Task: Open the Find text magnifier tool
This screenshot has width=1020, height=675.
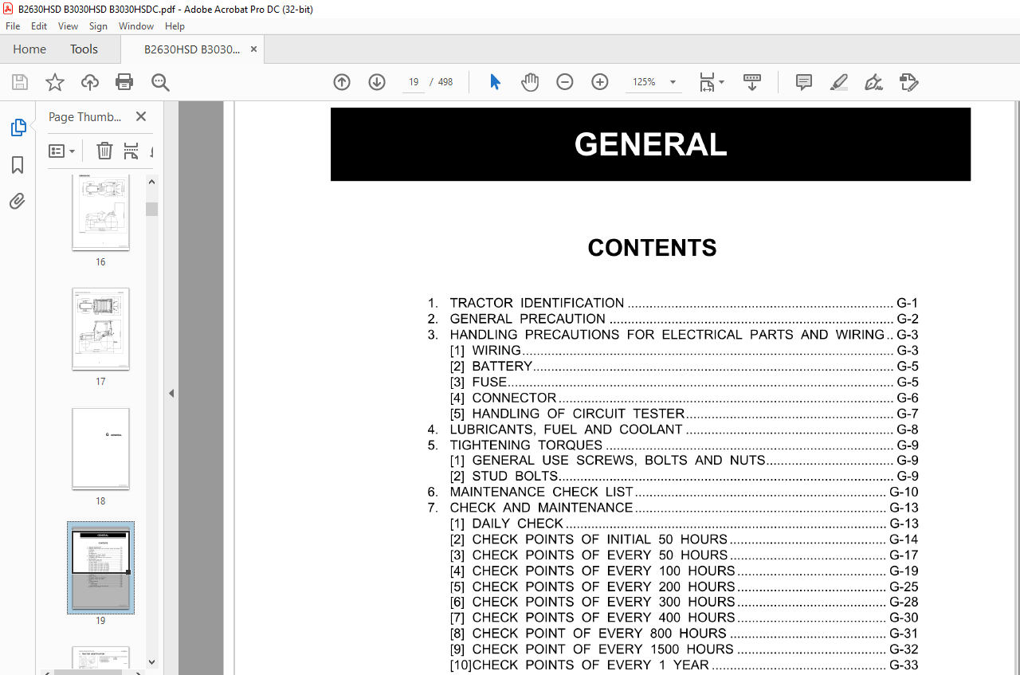Action: click(160, 82)
